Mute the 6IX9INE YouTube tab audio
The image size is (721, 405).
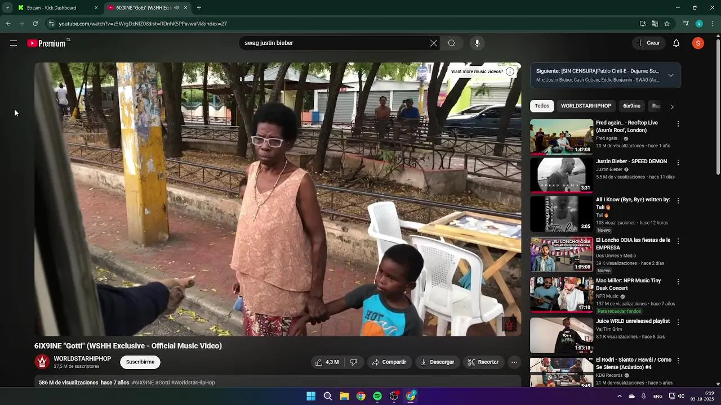click(176, 8)
